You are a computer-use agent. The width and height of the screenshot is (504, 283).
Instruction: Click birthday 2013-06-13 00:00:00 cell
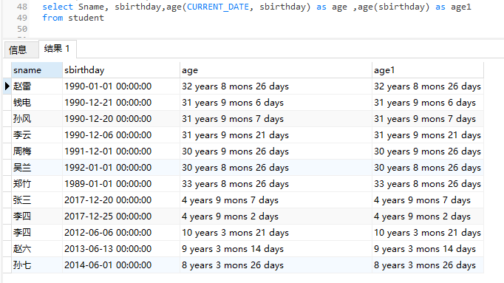[x=121, y=249]
